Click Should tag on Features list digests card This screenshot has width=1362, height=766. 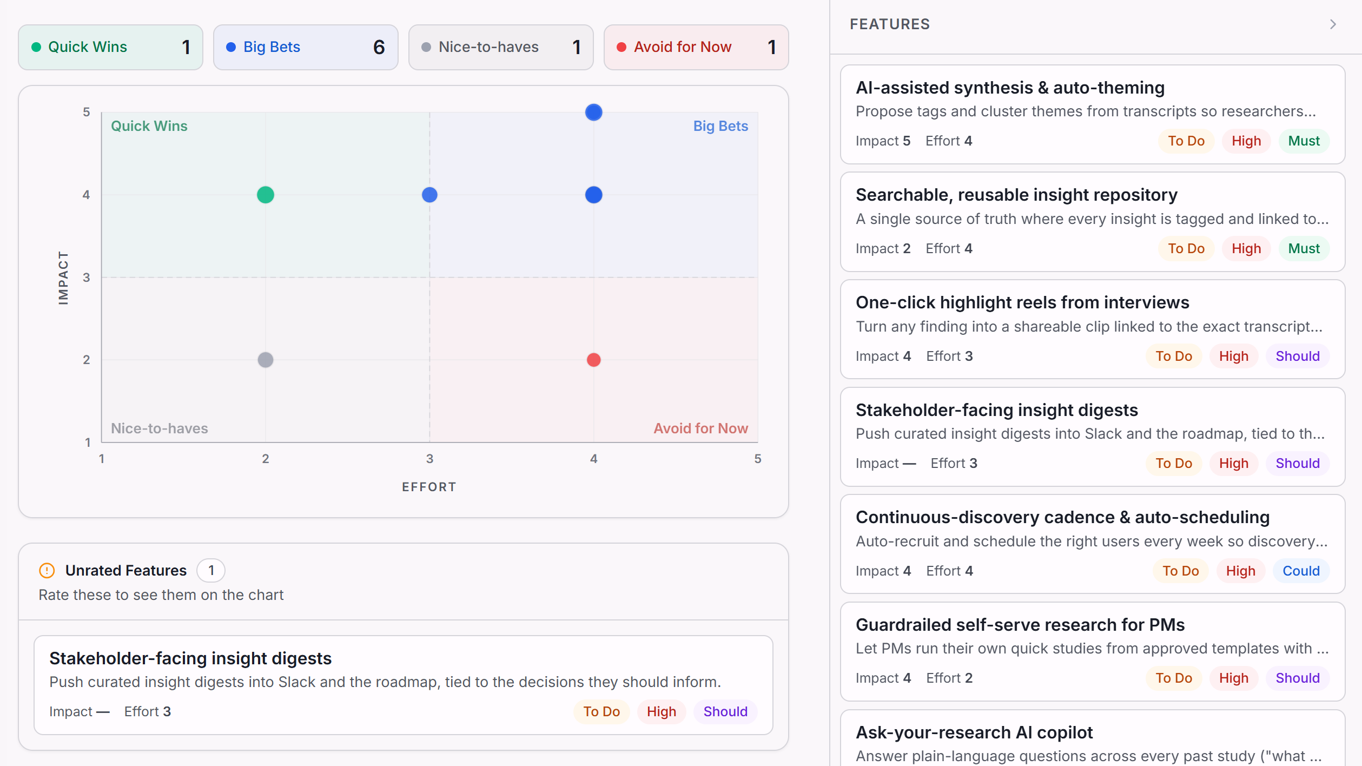click(1298, 464)
